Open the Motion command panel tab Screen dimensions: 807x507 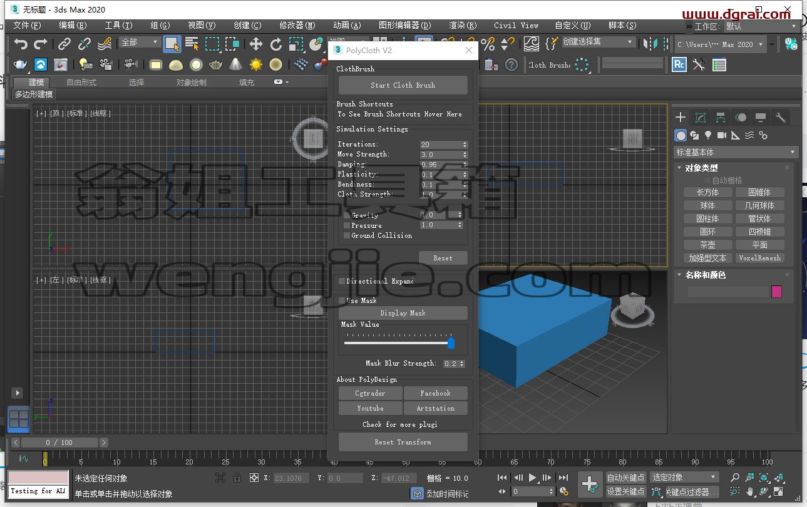(741, 118)
